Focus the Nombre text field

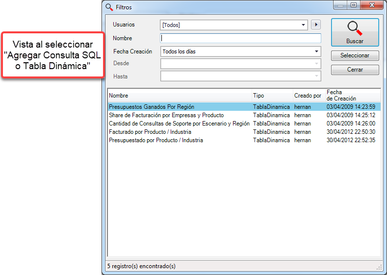(x=240, y=38)
